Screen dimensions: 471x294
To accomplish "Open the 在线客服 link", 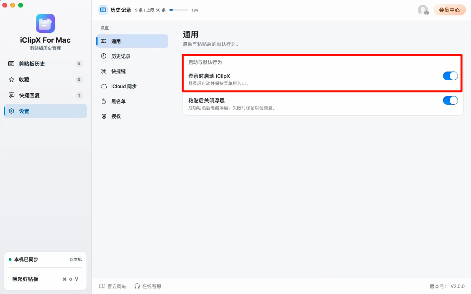I will [148, 286].
